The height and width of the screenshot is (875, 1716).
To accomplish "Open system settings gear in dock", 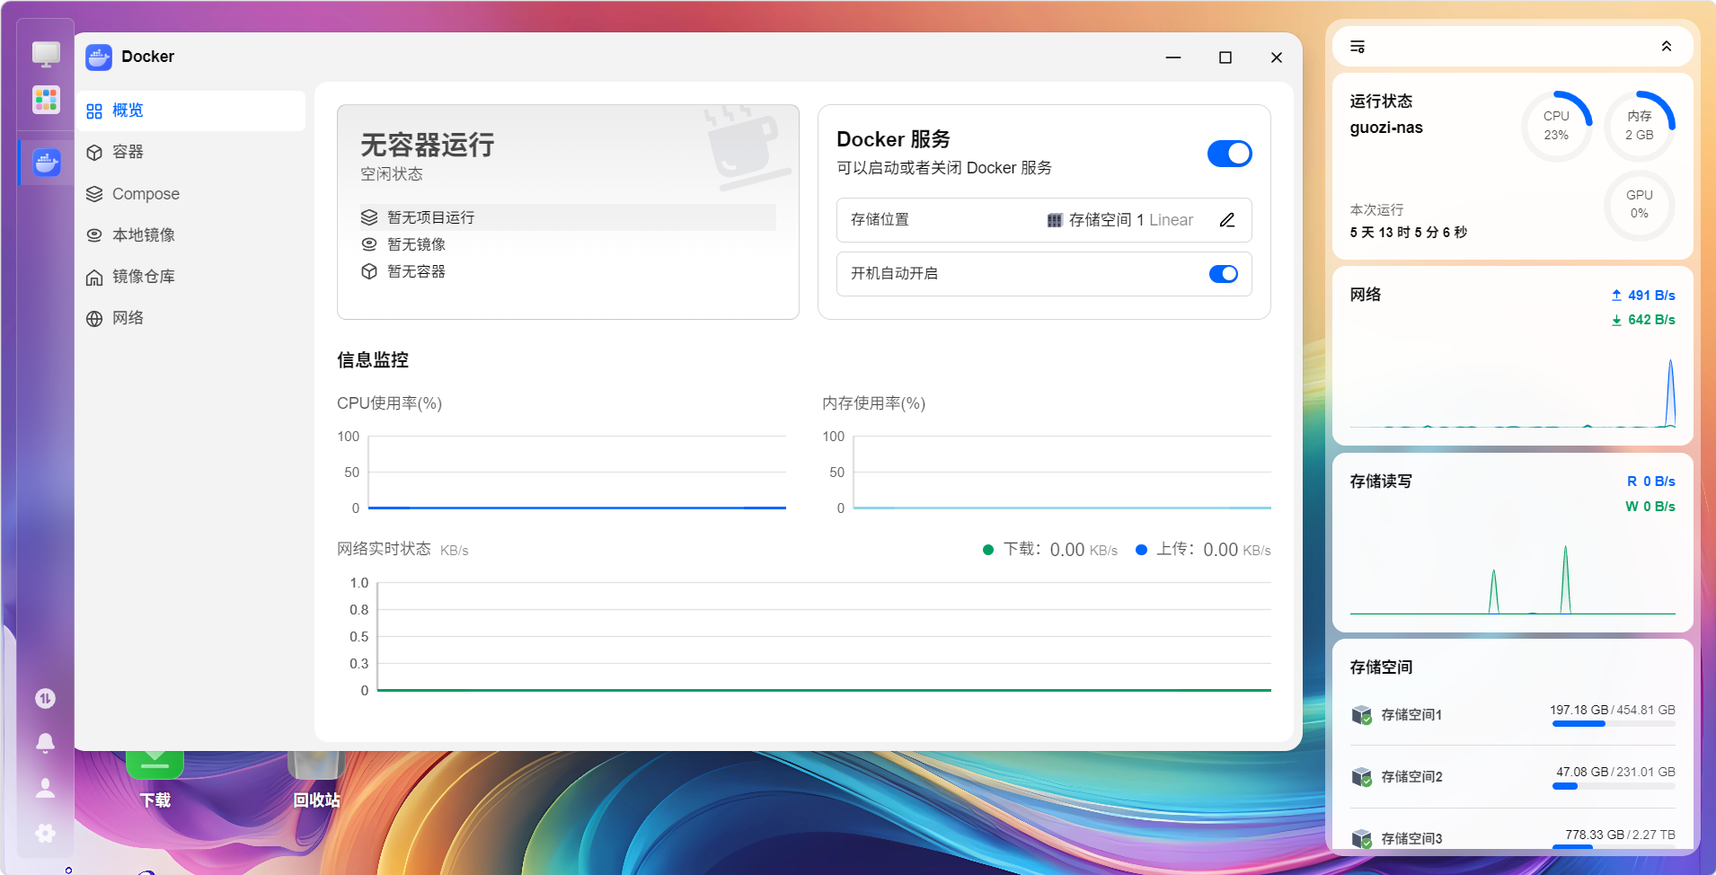I will point(45,833).
